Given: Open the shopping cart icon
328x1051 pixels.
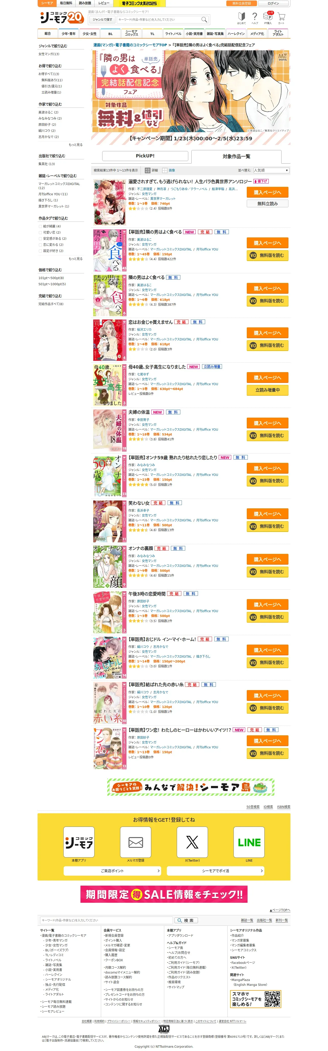Looking at the screenshot, I should tap(281, 17).
